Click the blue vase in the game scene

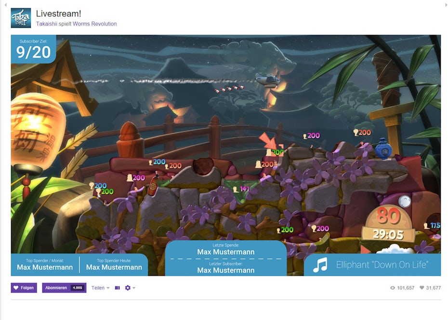pos(383,148)
